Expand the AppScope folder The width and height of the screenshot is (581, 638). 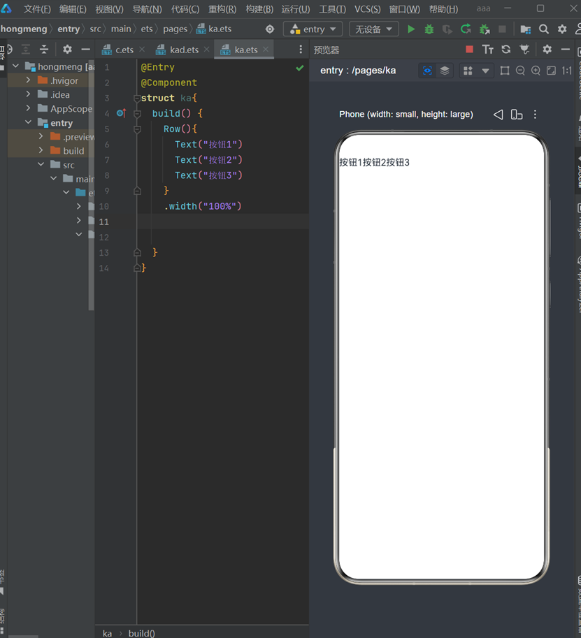[x=28, y=108]
